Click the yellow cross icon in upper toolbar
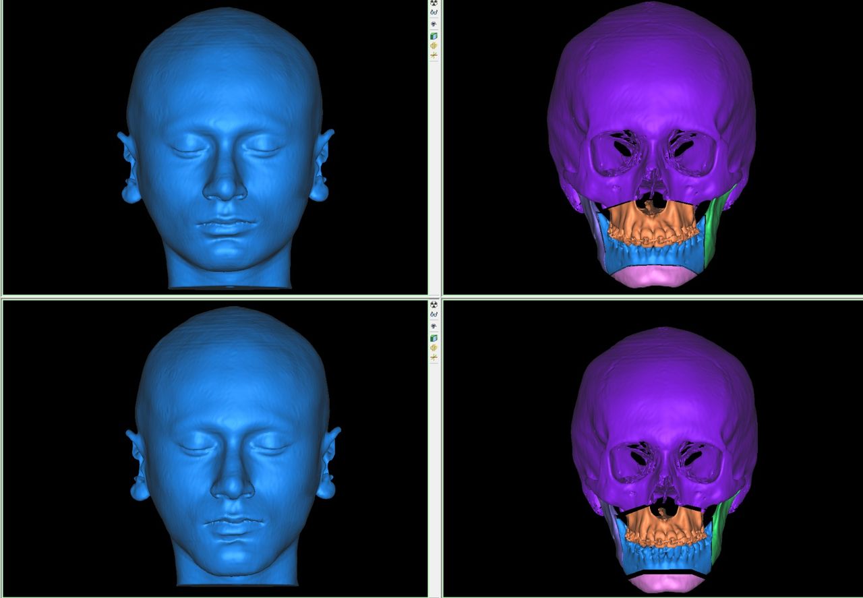 click(x=434, y=45)
